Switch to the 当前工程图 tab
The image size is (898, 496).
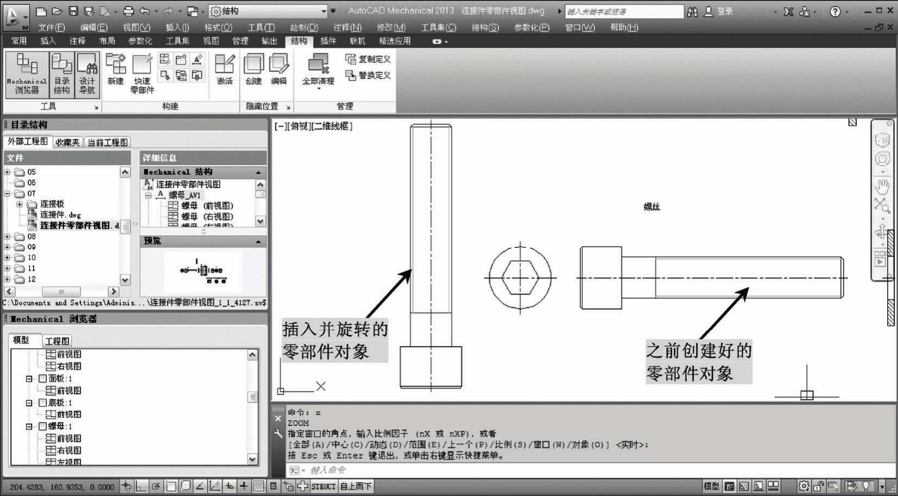[x=107, y=142]
